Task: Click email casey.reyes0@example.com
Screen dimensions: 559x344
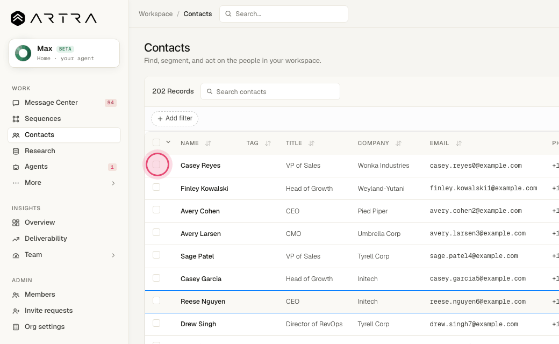Action: click(476, 166)
